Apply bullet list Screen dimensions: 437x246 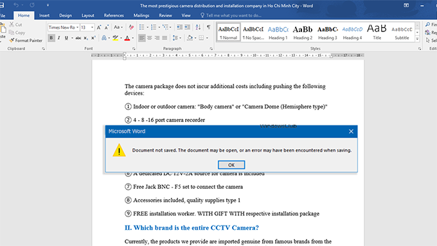click(141, 28)
